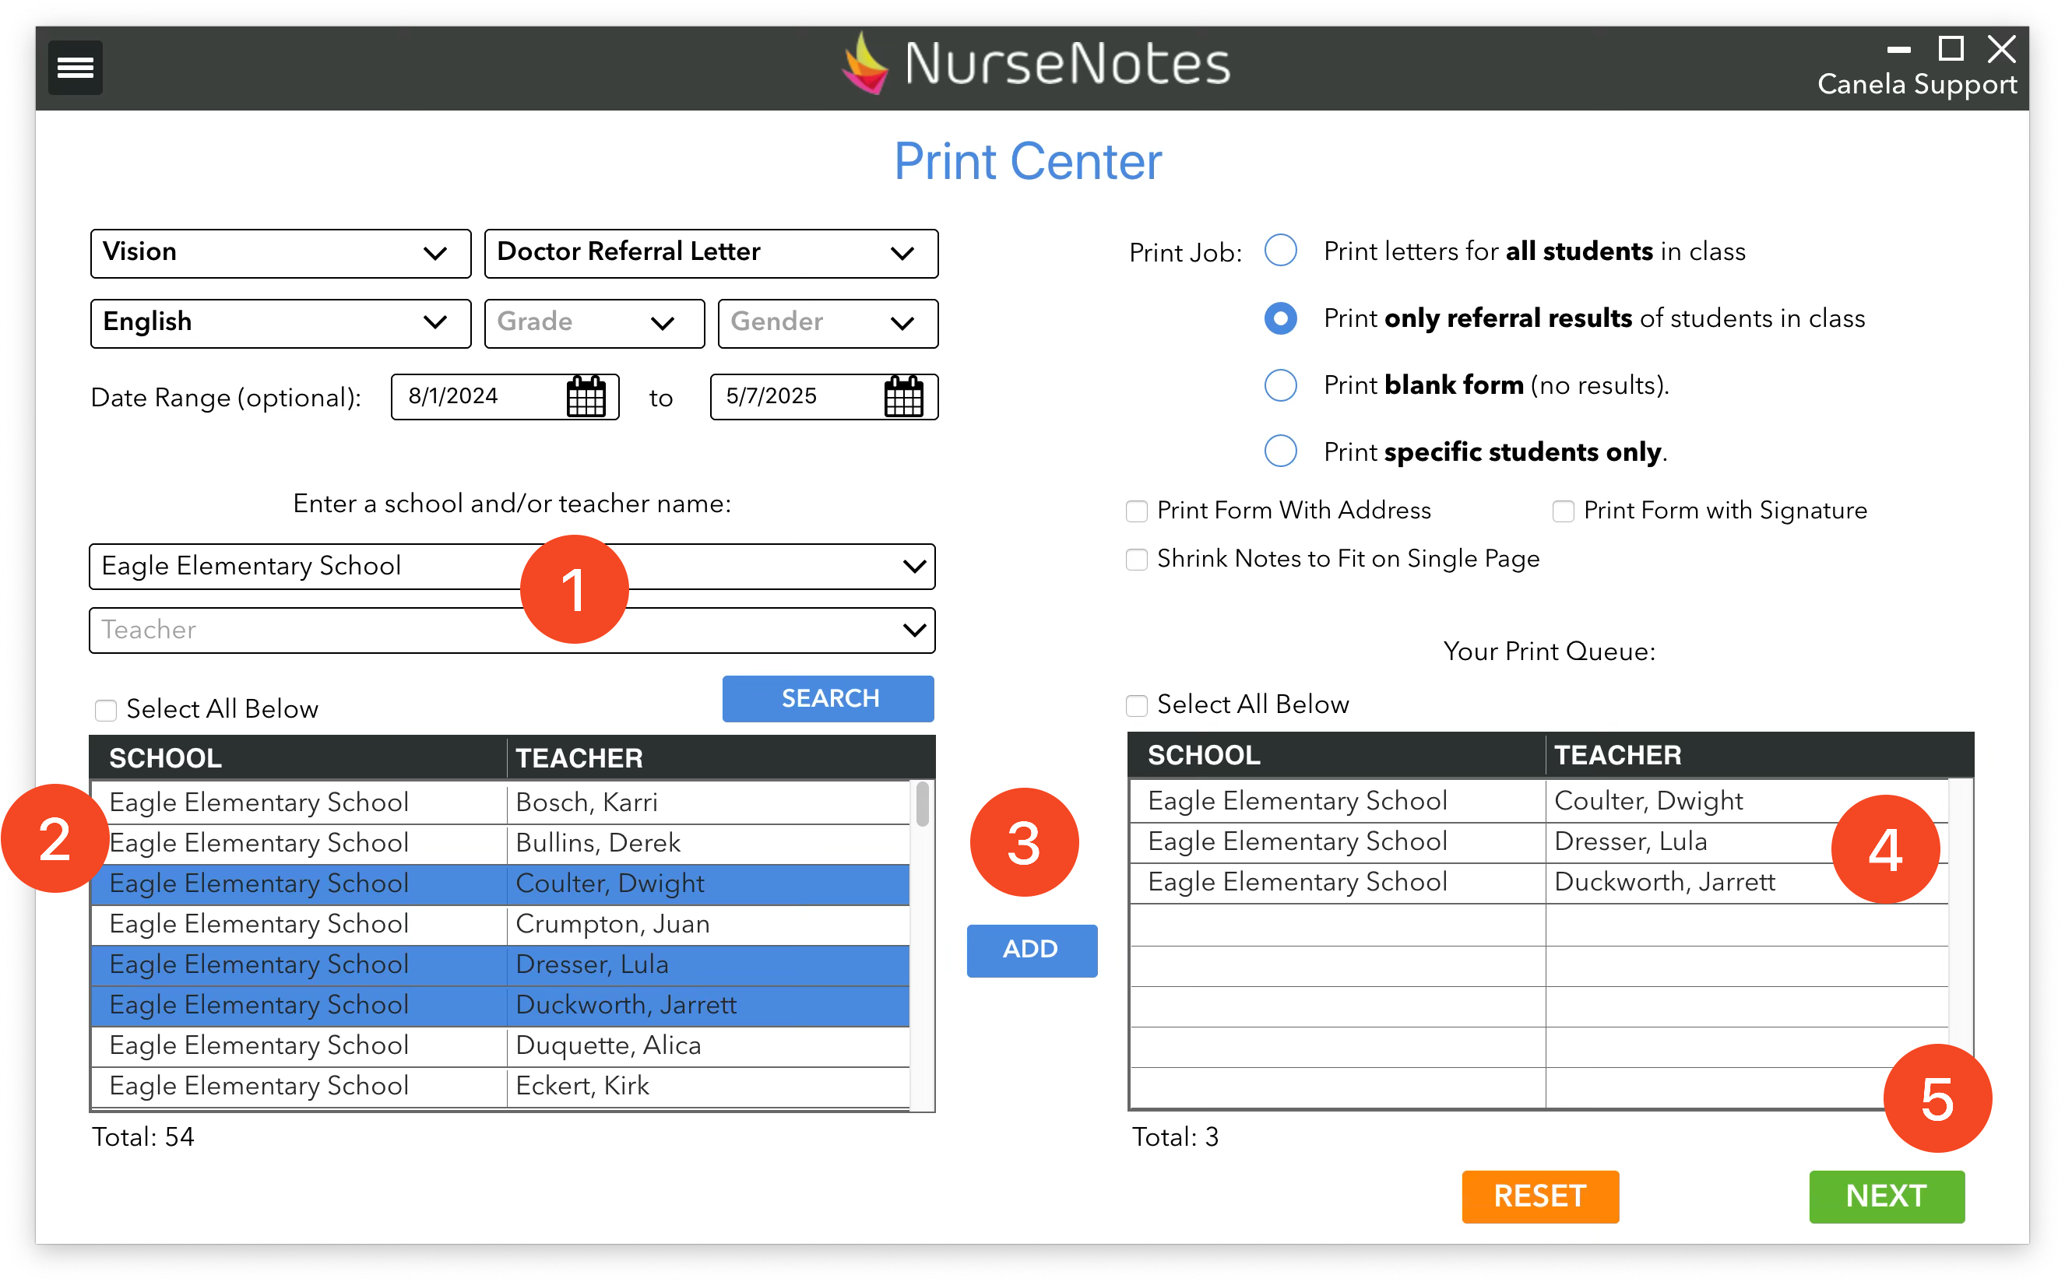This screenshot has width=2065, height=1282.
Task: Tick Select All Below above Print Queue
Action: (x=1136, y=705)
